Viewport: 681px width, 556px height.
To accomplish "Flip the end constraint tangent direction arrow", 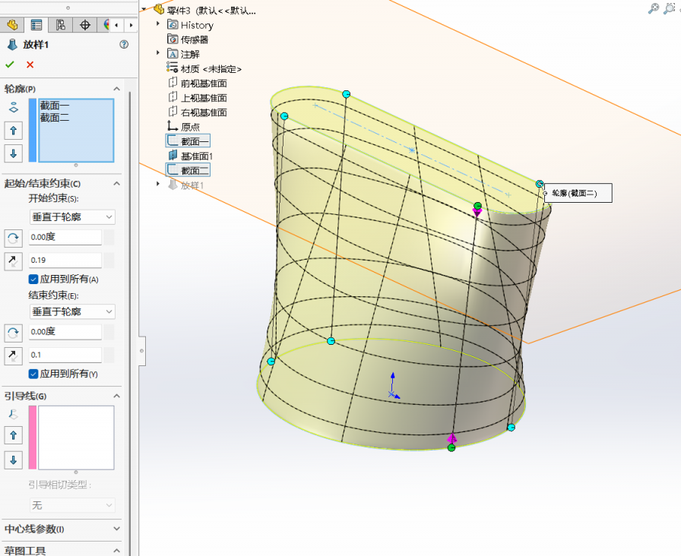I will [x=14, y=355].
